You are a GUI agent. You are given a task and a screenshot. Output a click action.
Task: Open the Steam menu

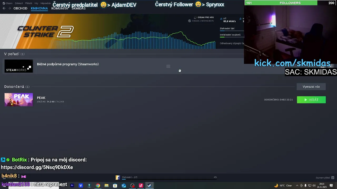tap(7, 3)
